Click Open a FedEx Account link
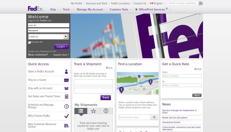 pyautogui.click(x=41, y=71)
